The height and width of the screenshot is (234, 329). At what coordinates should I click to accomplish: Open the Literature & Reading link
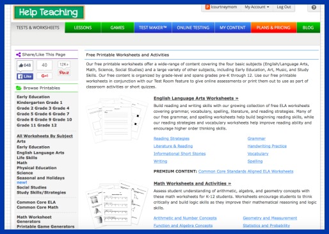(173, 146)
